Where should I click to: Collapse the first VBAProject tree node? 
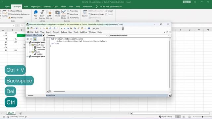point(27,43)
